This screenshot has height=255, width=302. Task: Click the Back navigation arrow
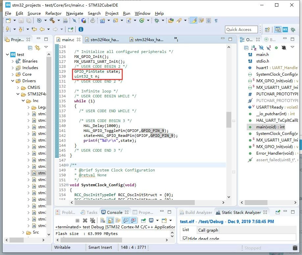click(42, 29)
